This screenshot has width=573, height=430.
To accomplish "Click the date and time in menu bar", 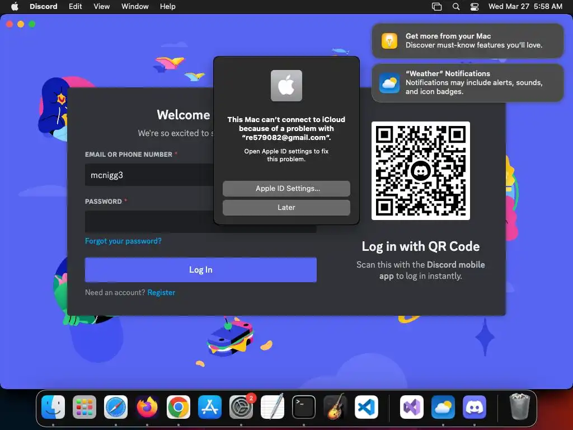I will (x=525, y=6).
